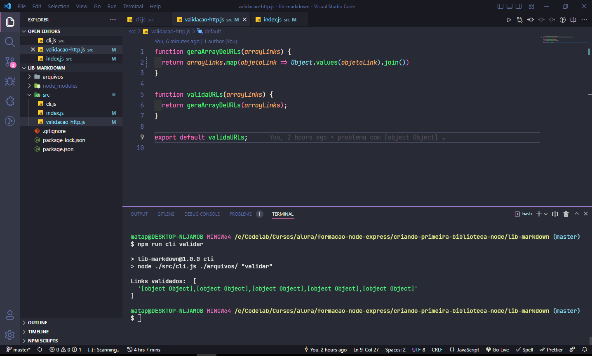The height and width of the screenshot is (356, 592).
Task: Open the Accounts menu icon
Action: [10, 315]
